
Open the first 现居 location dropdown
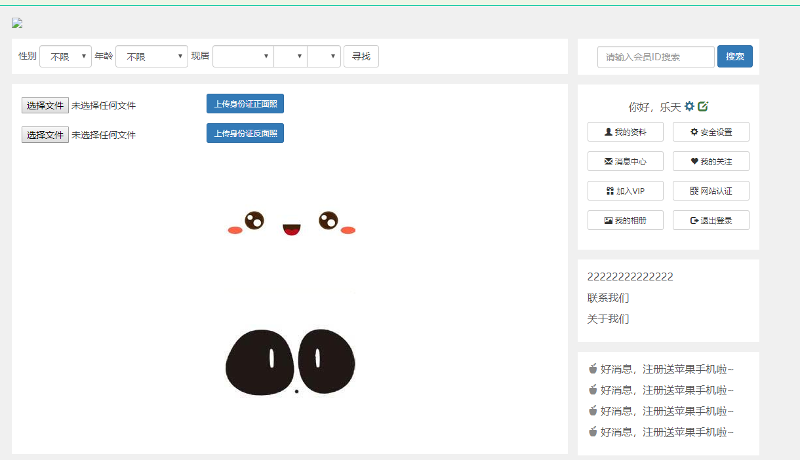click(x=243, y=56)
